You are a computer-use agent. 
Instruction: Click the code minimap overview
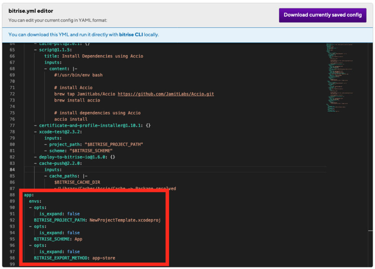(x=340, y=78)
